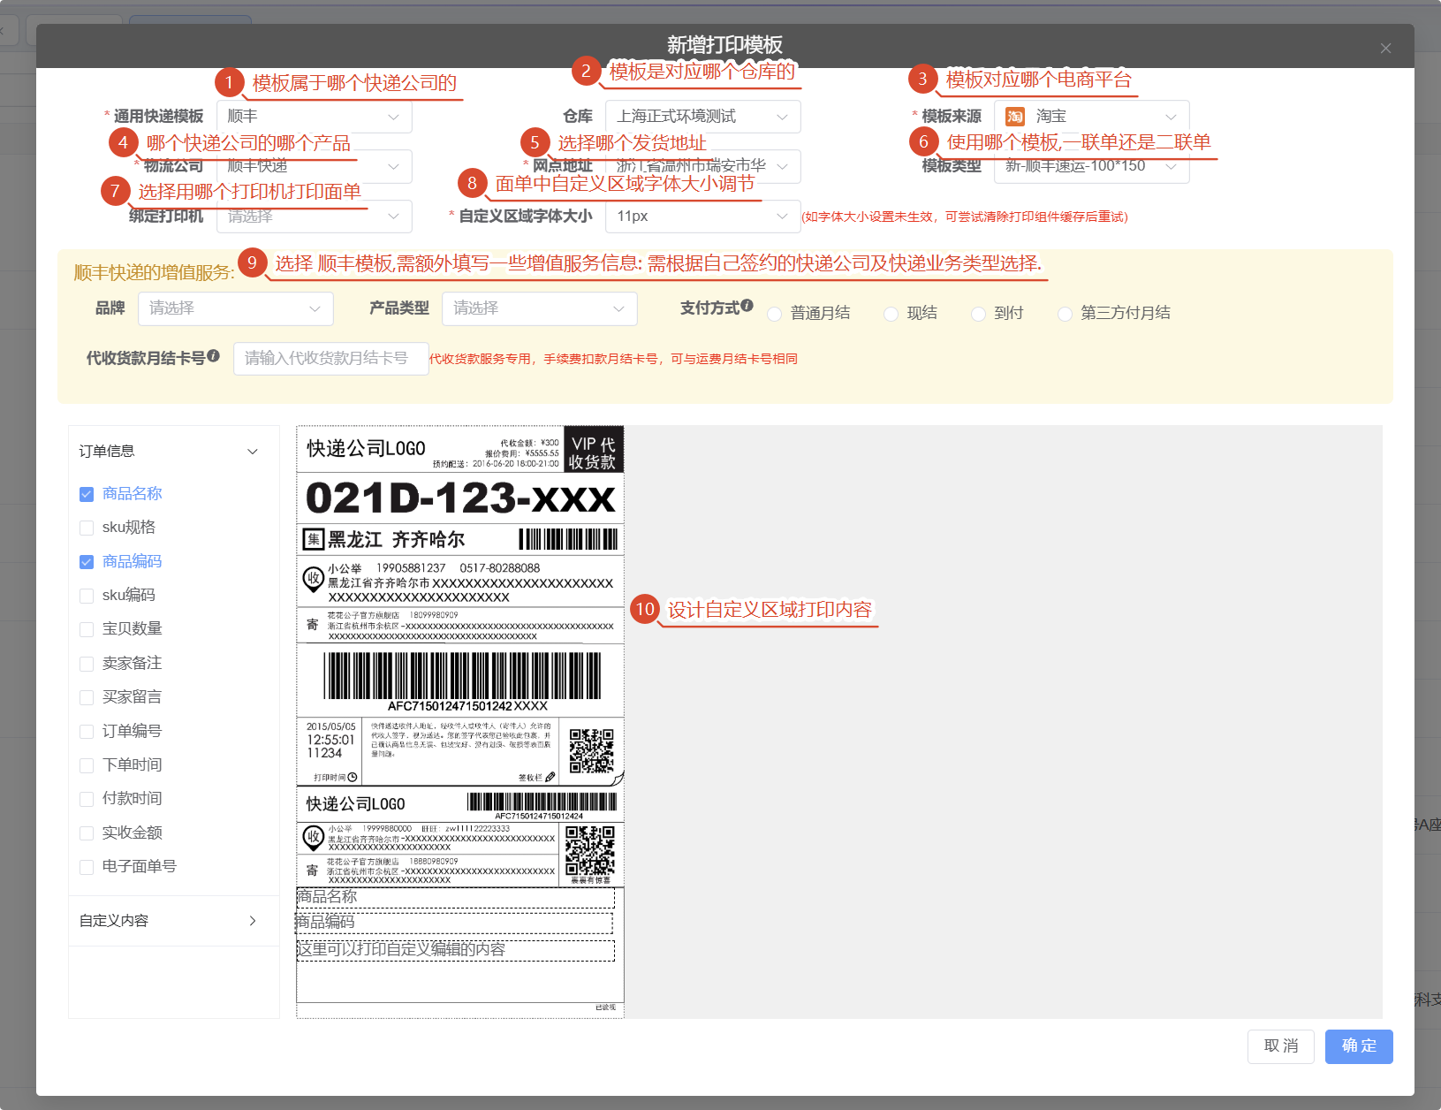Check the 卖家备注 checkbox

coord(87,664)
